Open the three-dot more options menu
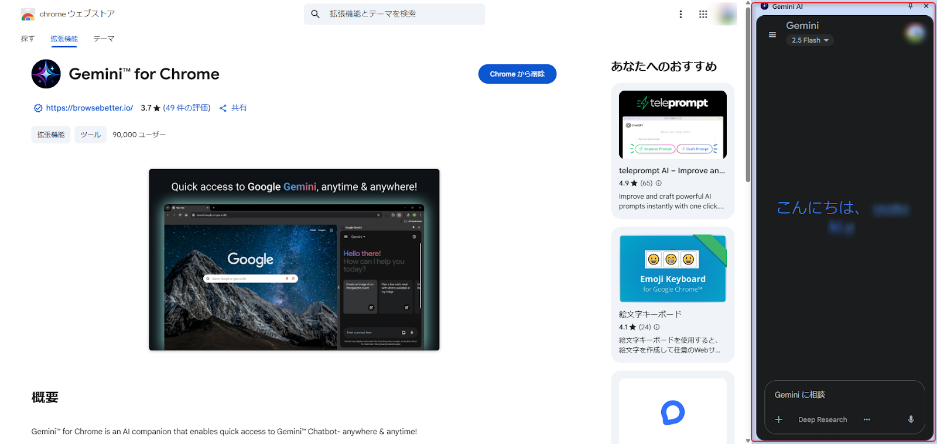937x444 pixels. 680,14
